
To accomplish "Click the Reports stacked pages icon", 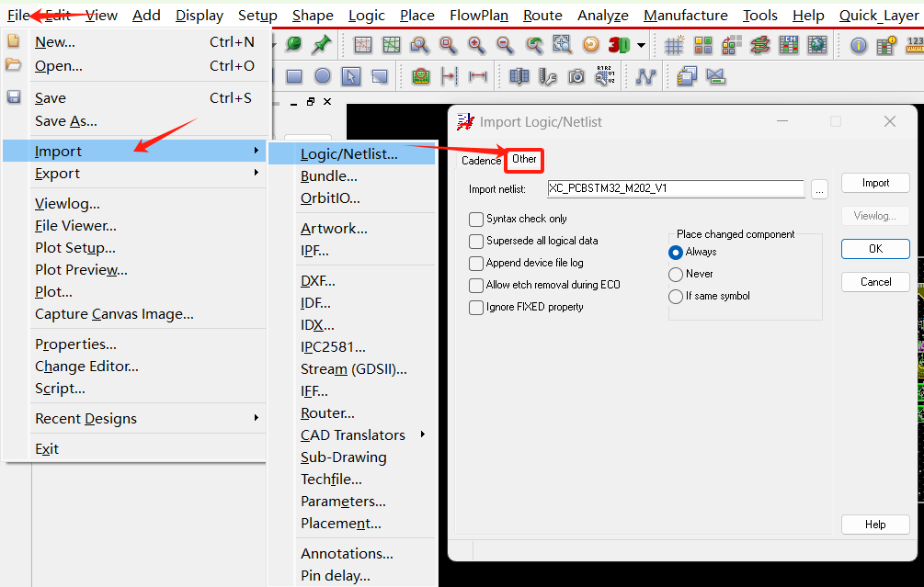I will (687, 76).
